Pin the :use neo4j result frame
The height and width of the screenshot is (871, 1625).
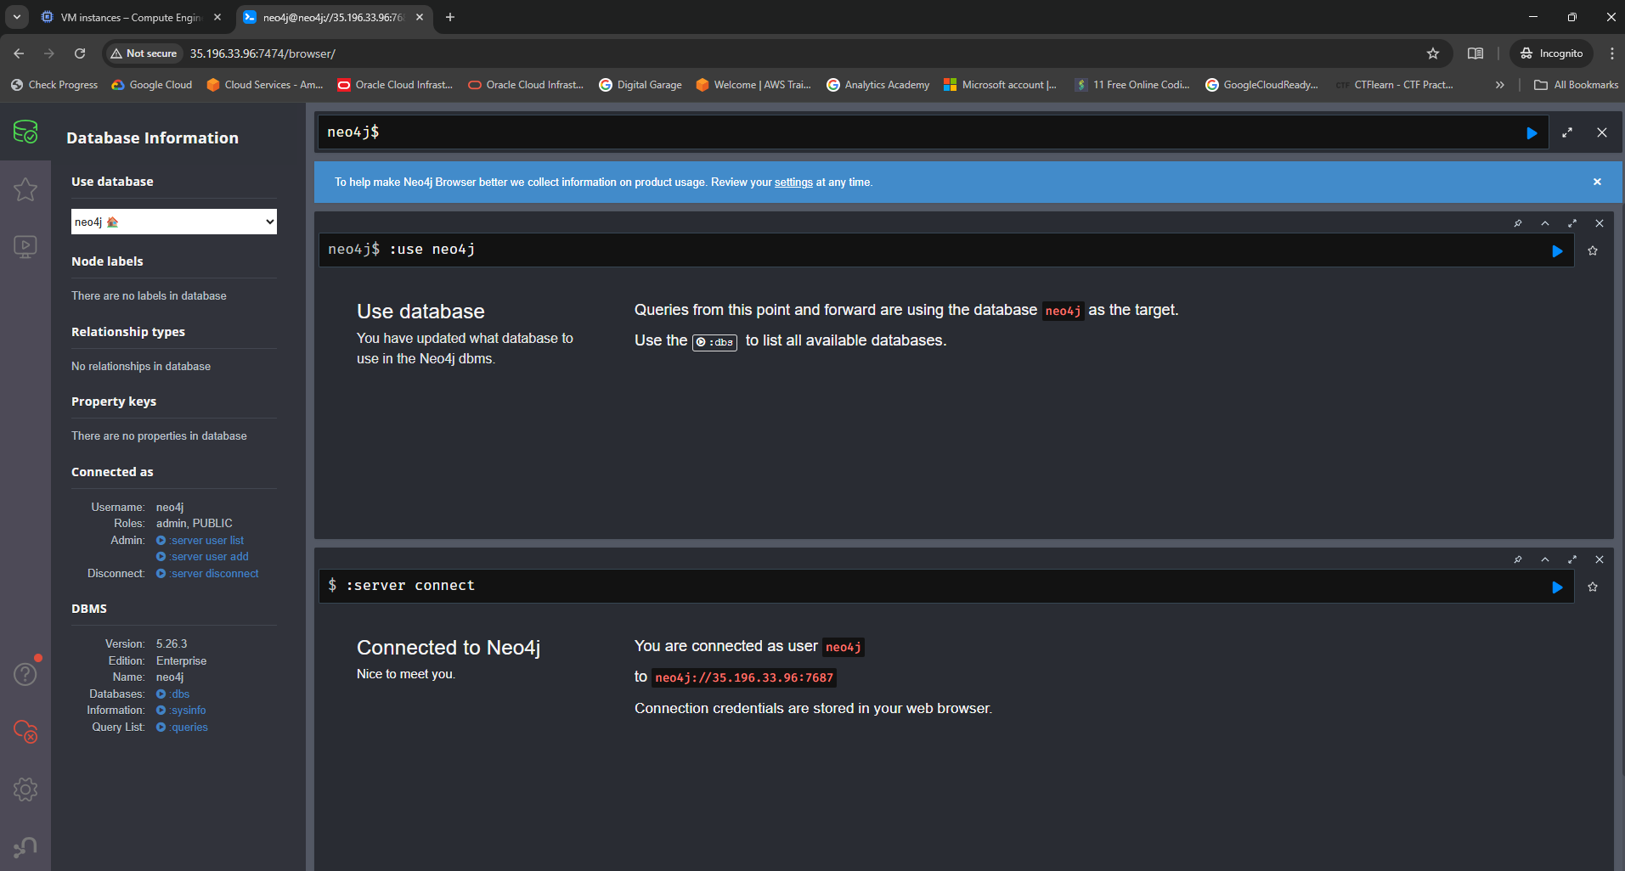(1518, 223)
